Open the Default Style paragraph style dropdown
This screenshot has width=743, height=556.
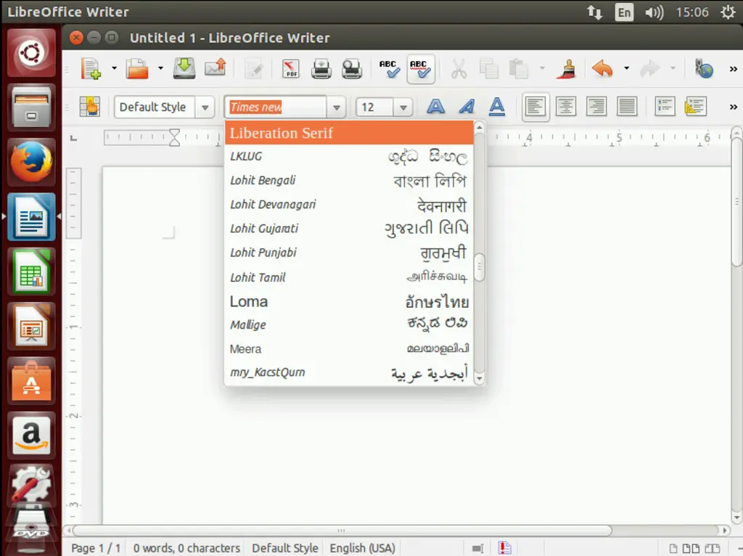pyautogui.click(x=205, y=107)
